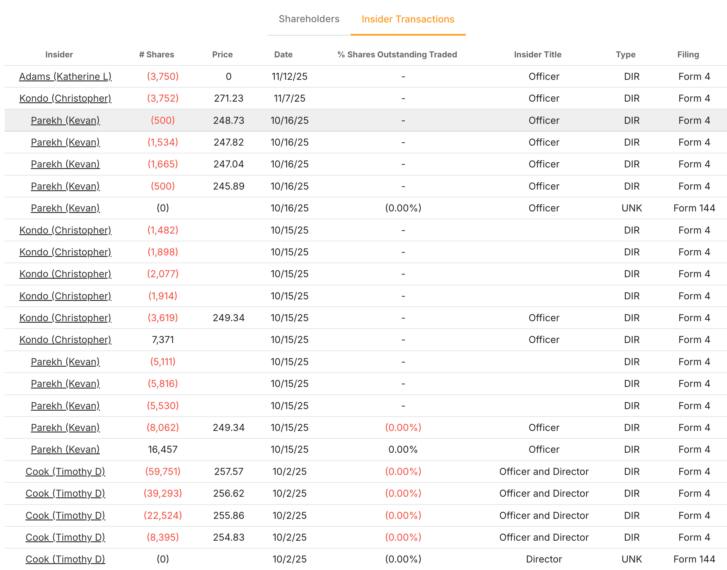Open Adams (Katherine L) insider profile

pos(65,76)
